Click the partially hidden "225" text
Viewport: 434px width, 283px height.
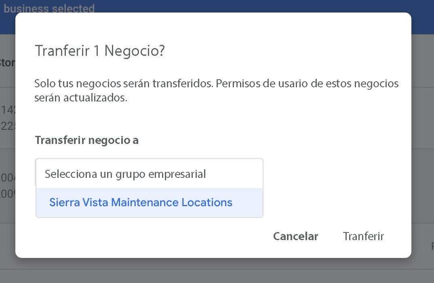click(x=8, y=126)
